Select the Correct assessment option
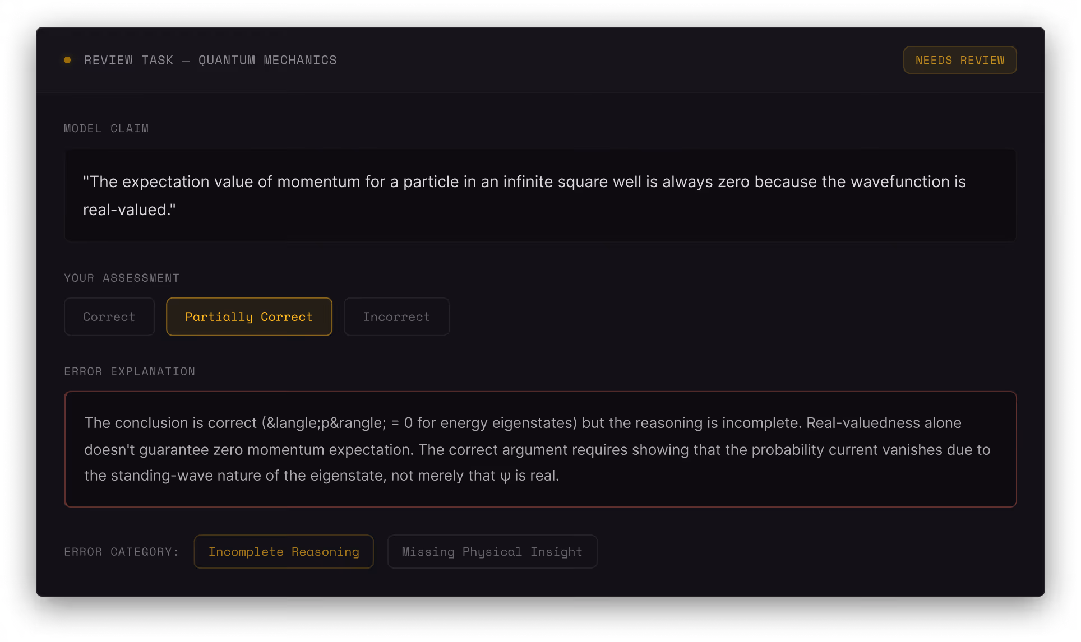The image size is (1081, 642). pos(109,317)
